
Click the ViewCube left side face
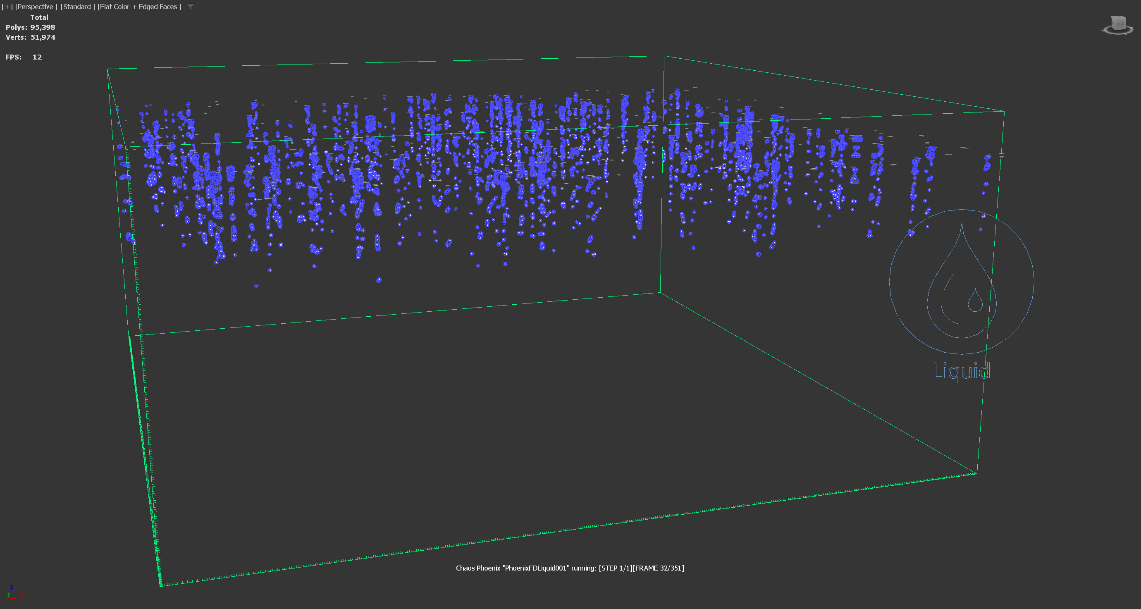1114,24
